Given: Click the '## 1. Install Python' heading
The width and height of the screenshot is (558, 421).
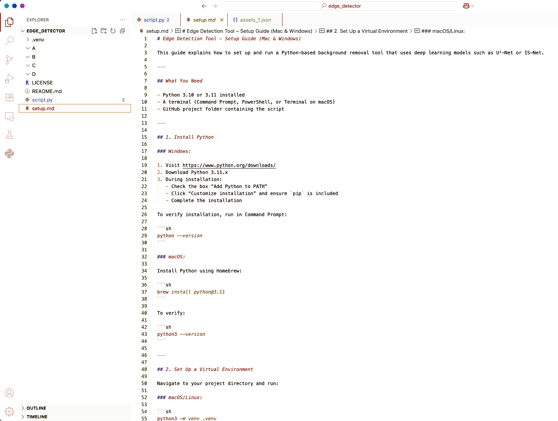Looking at the screenshot, I should pyautogui.click(x=185, y=137).
